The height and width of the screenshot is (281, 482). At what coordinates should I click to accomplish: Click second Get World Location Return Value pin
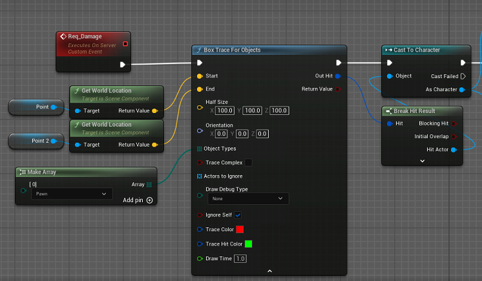pyautogui.click(x=154, y=145)
